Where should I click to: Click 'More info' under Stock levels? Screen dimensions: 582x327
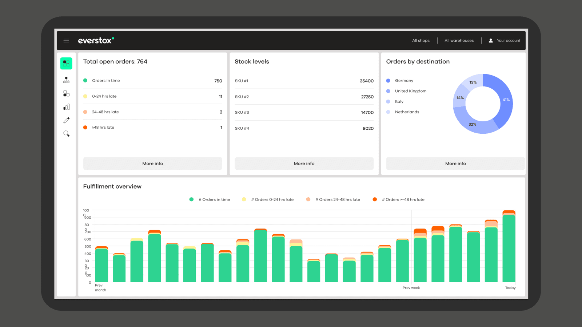304,163
